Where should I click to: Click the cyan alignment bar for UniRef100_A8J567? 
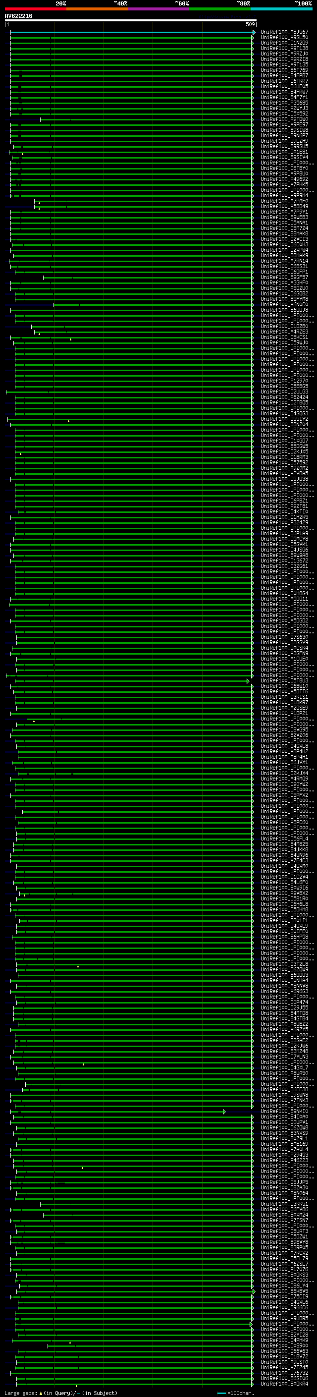coord(132,33)
